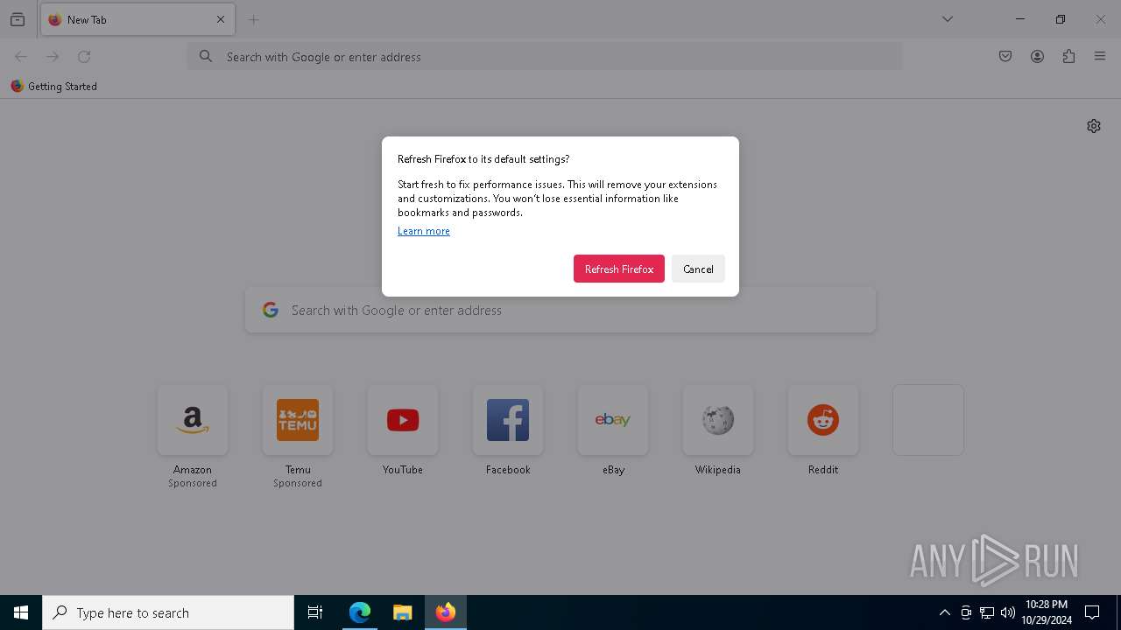
Task: Close the New Tab tab
Action: tap(221, 19)
